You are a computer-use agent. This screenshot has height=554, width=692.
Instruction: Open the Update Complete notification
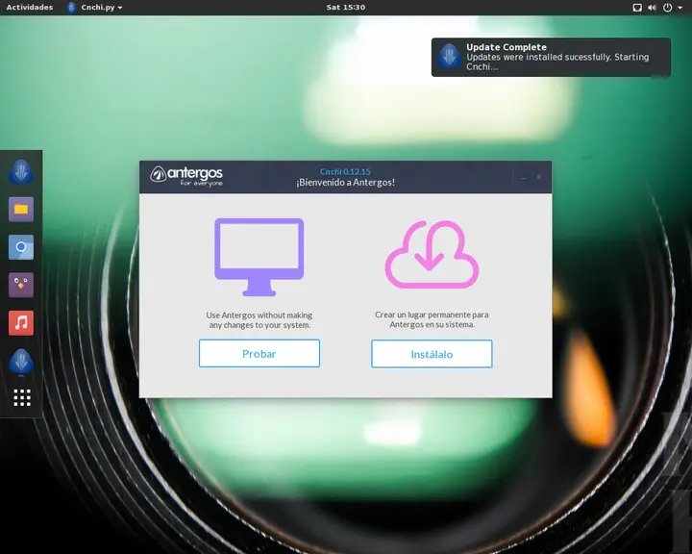pyautogui.click(x=551, y=57)
